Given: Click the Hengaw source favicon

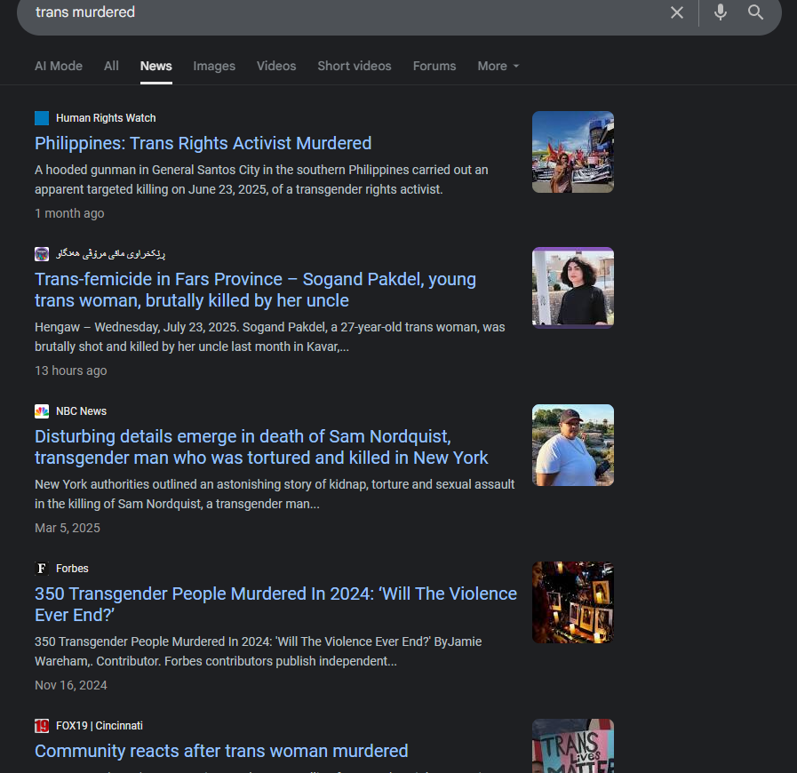Looking at the screenshot, I should coord(42,253).
